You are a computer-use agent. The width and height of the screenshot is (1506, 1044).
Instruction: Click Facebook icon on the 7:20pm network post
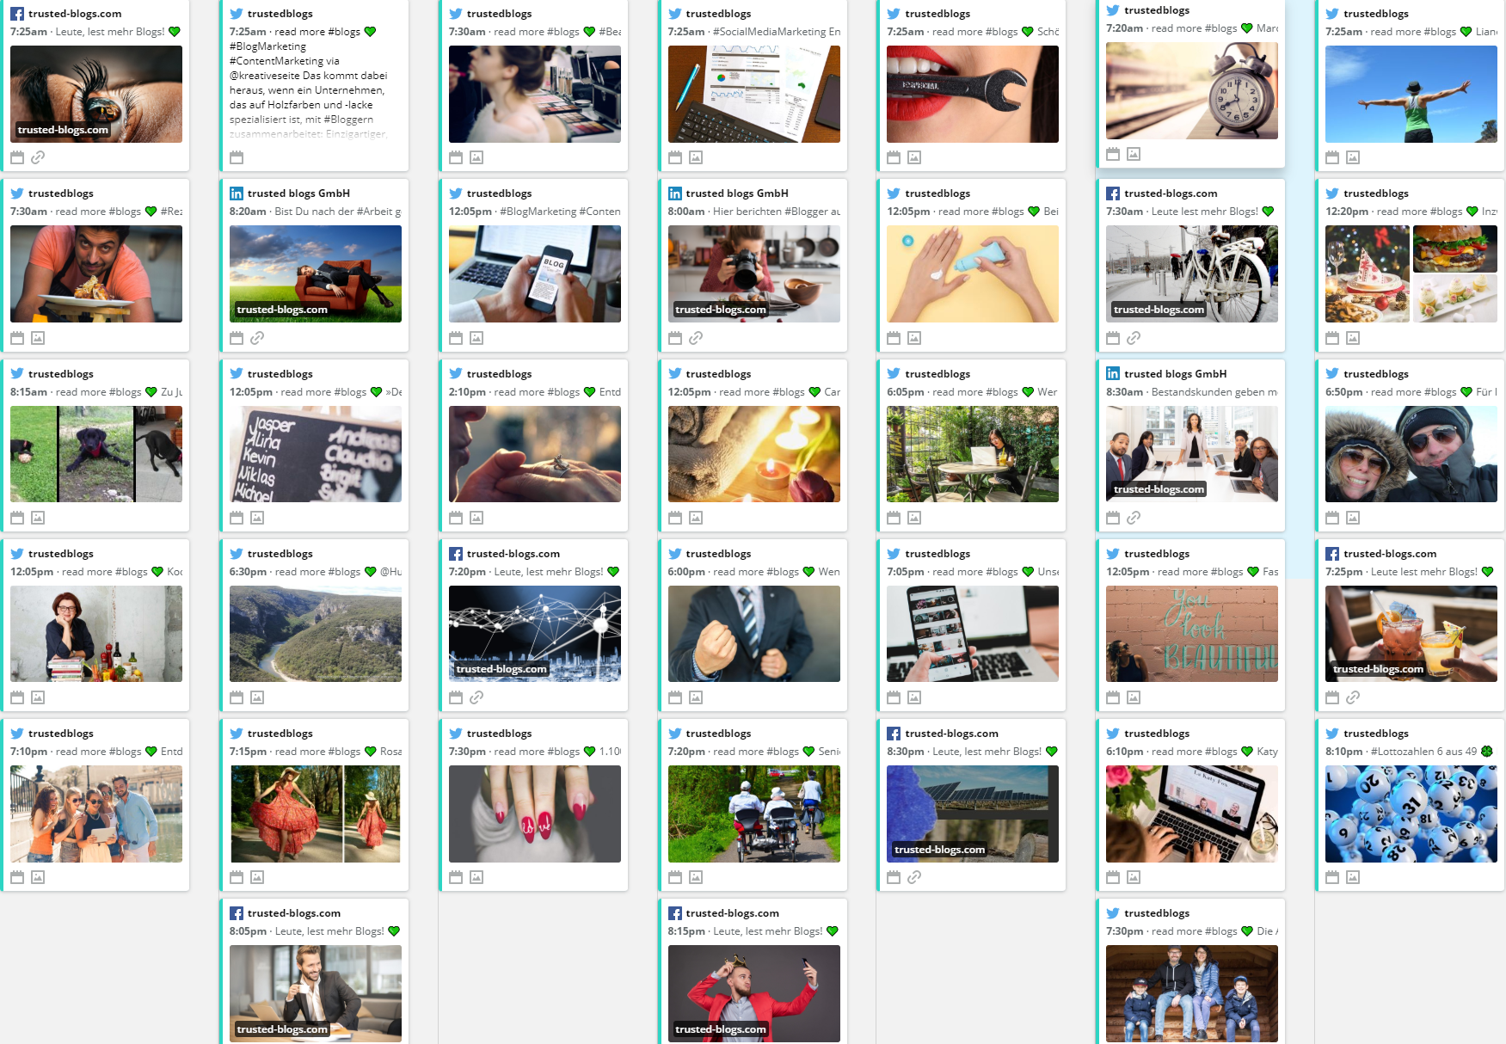pos(456,554)
